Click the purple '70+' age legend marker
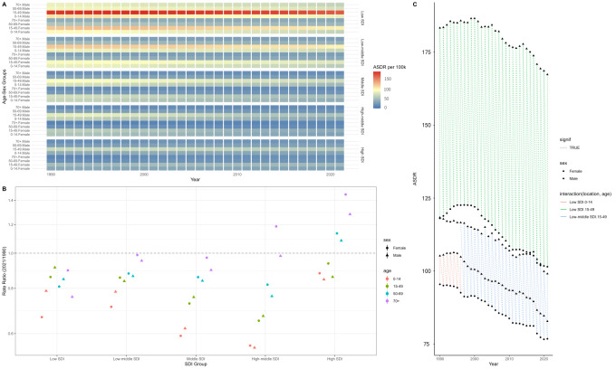This screenshot has width=616, height=369. click(388, 301)
